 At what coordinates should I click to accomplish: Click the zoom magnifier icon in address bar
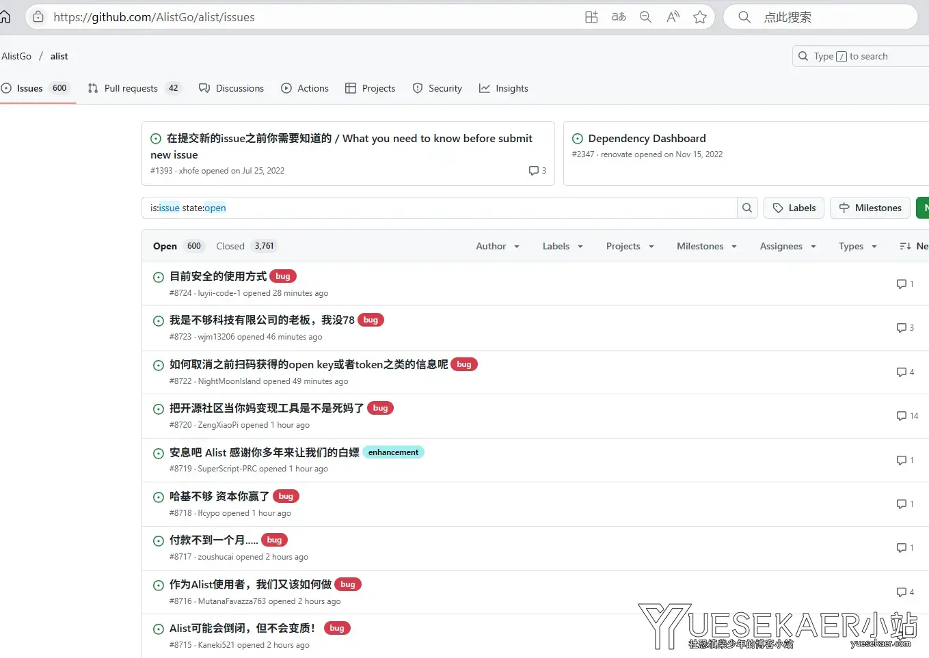click(645, 17)
